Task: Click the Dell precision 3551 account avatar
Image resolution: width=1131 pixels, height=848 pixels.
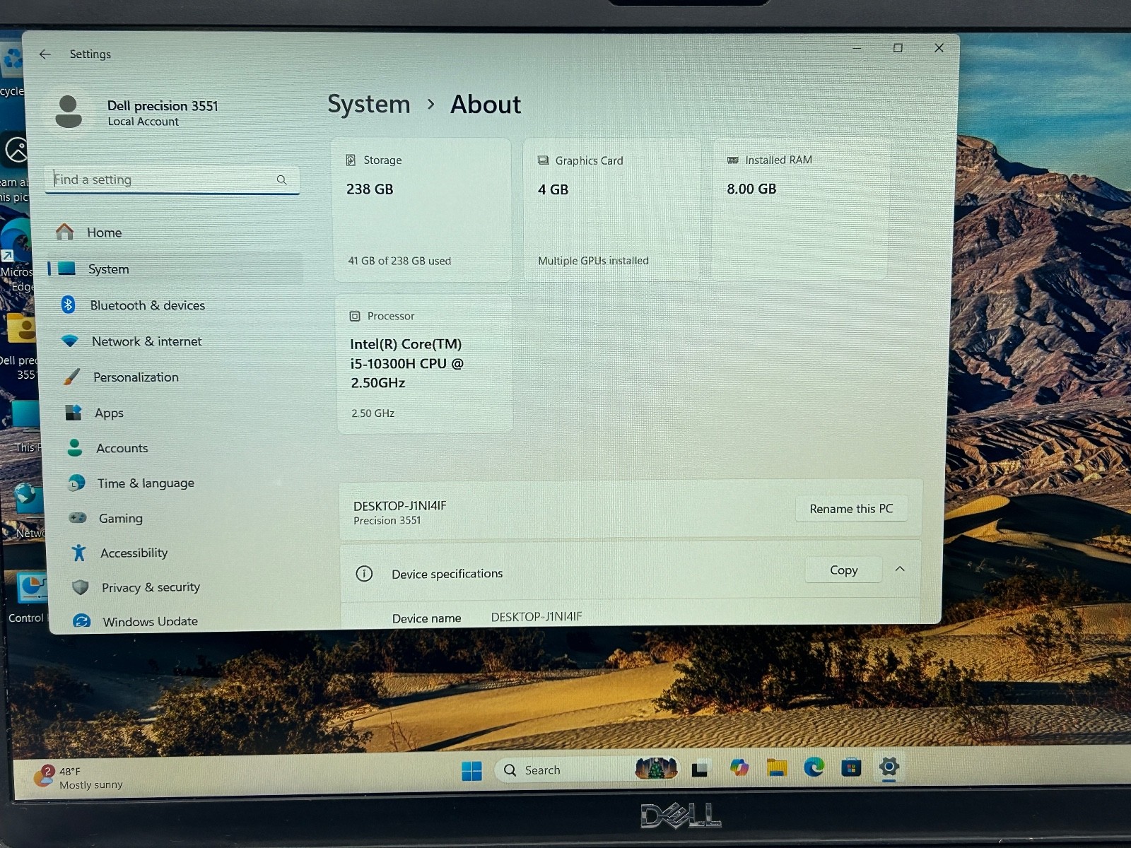Action: click(69, 112)
